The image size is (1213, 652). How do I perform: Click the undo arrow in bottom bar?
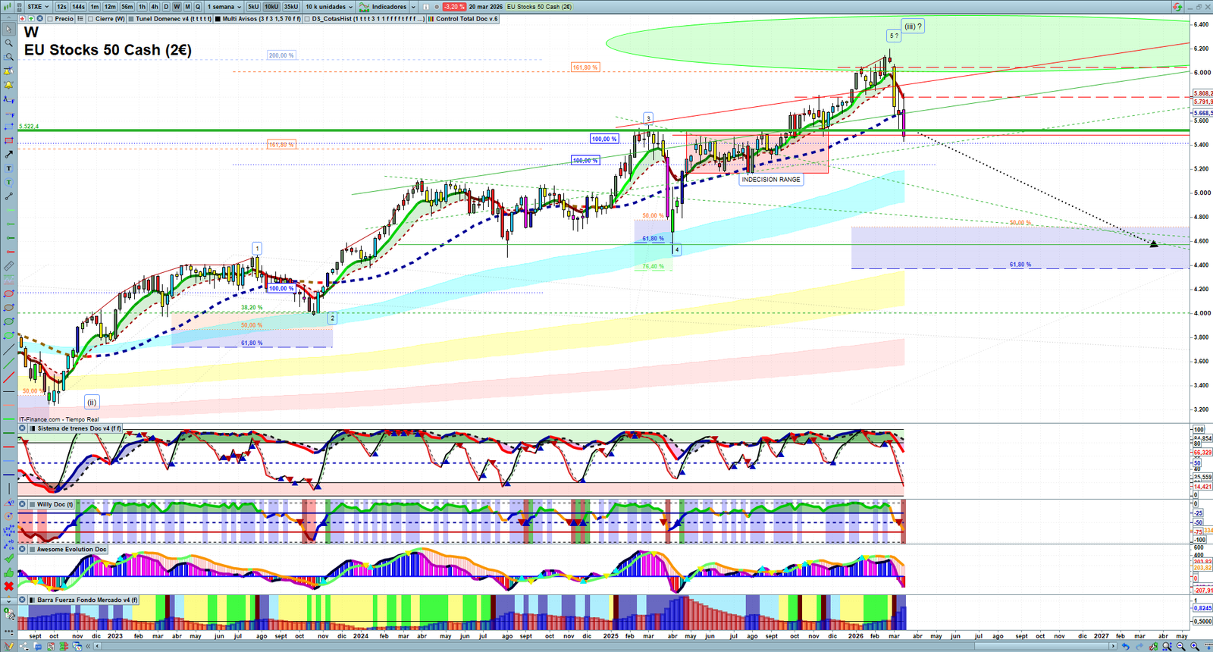(1125, 647)
